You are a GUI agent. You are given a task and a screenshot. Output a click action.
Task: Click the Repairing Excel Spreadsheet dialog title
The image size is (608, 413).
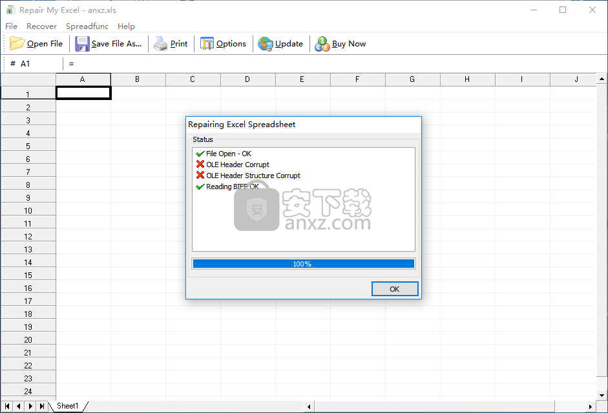(242, 125)
